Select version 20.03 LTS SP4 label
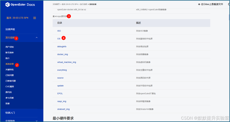Screen dimensions: 230x122 (17, 18)
